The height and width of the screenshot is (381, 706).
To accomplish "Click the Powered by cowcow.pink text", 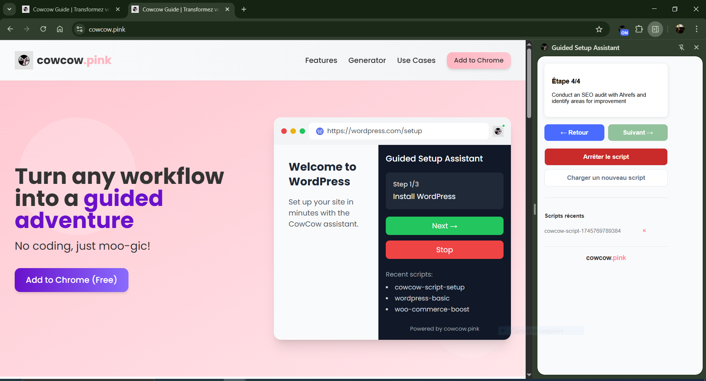I will point(444,329).
